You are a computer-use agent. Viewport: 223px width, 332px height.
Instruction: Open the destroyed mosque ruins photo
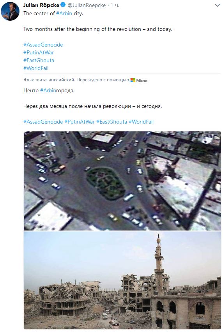point(122,280)
